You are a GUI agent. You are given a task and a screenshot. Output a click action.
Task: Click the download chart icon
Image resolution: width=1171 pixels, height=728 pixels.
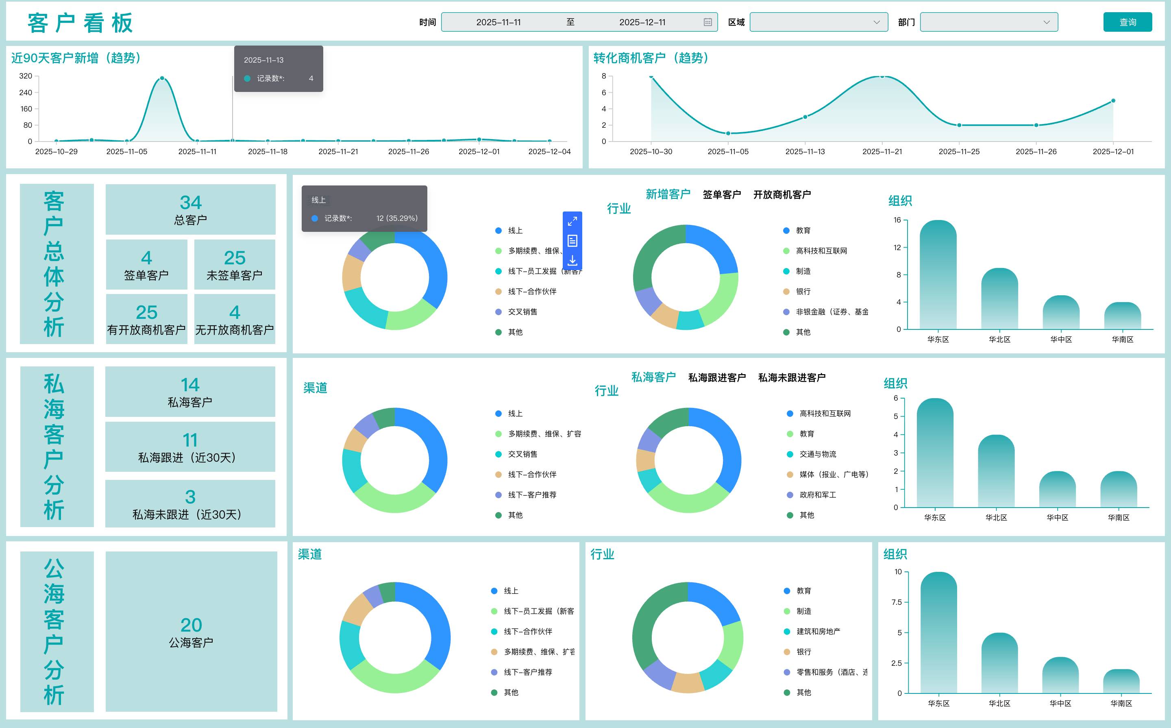tap(572, 260)
